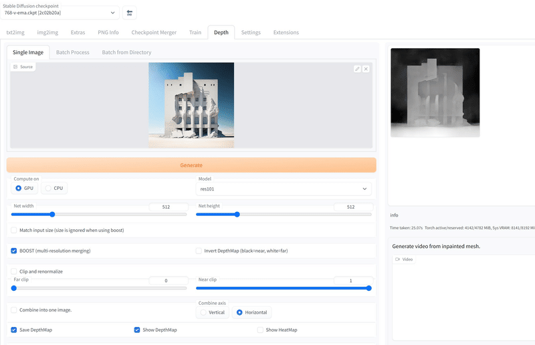Click 'Generate video from inpainted mesh.' text

click(436, 246)
